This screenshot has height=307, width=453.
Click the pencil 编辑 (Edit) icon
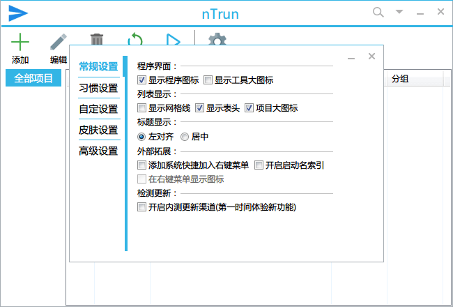[59, 42]
